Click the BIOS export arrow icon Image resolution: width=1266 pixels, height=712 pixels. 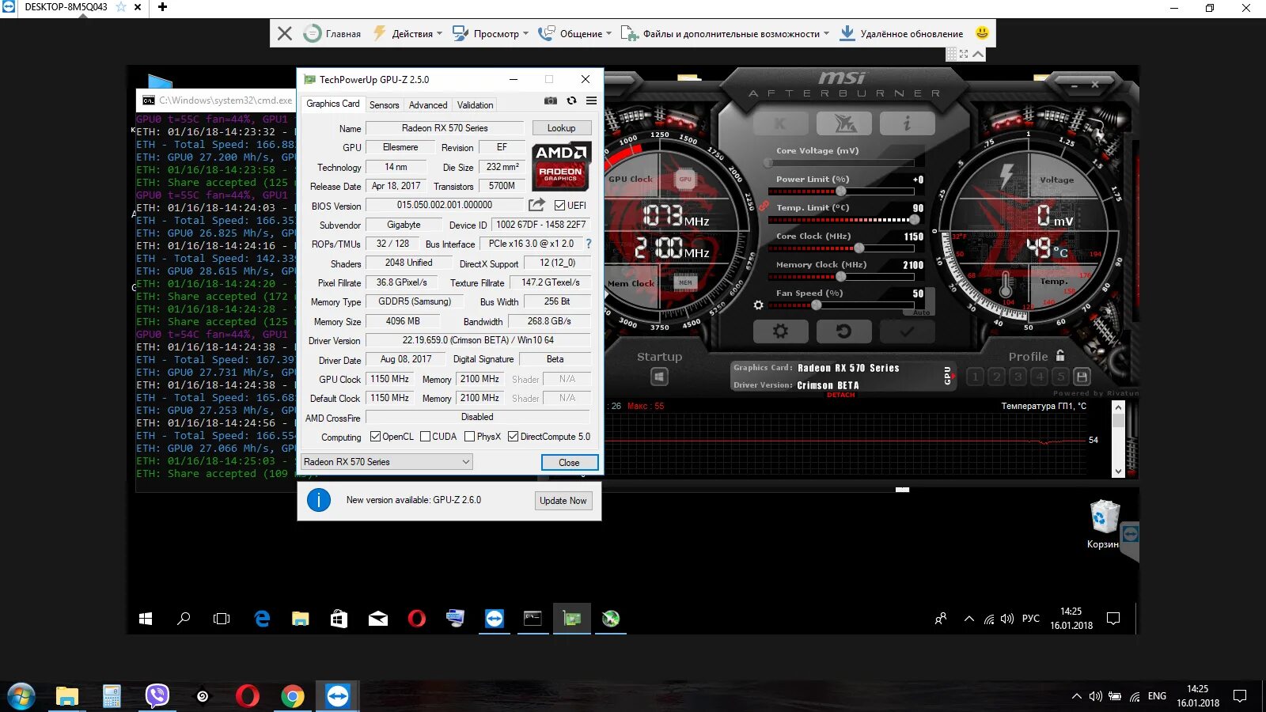(536, 205)
